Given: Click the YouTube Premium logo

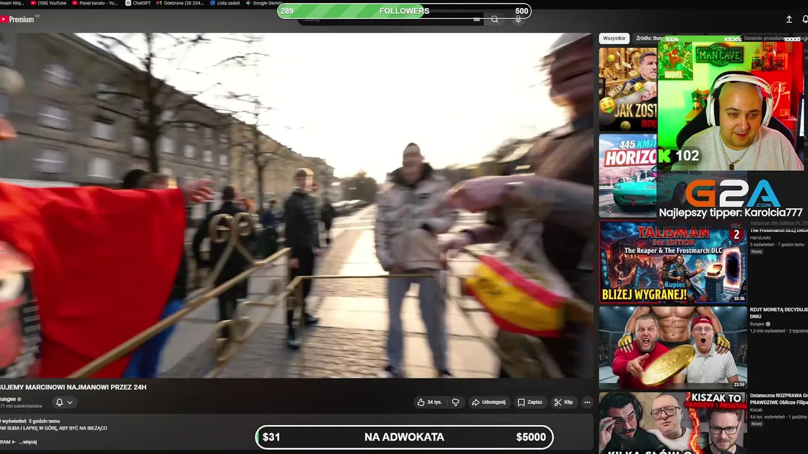Looking at the screenshot, I should pyautogui.click(x=17, y=20).
